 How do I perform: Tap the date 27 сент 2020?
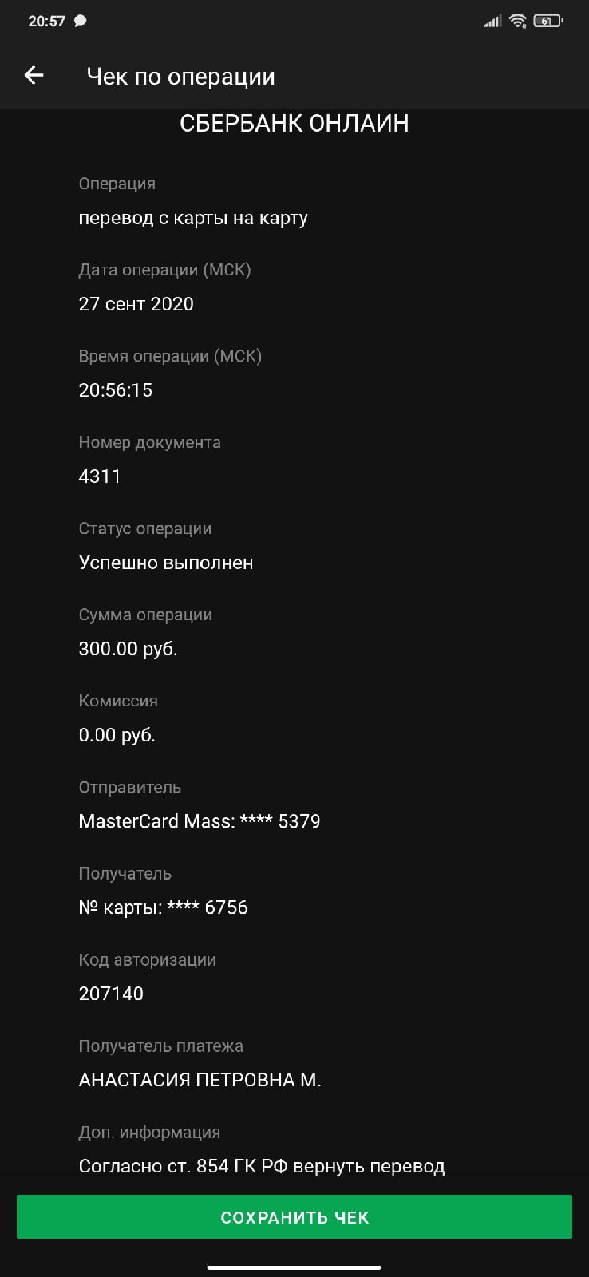tap(136, 304)
